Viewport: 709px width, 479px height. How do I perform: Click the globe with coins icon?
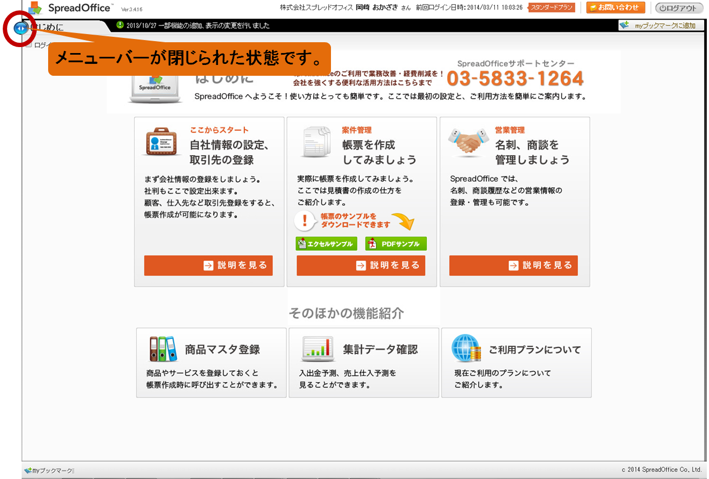click(x=466, y=348)
